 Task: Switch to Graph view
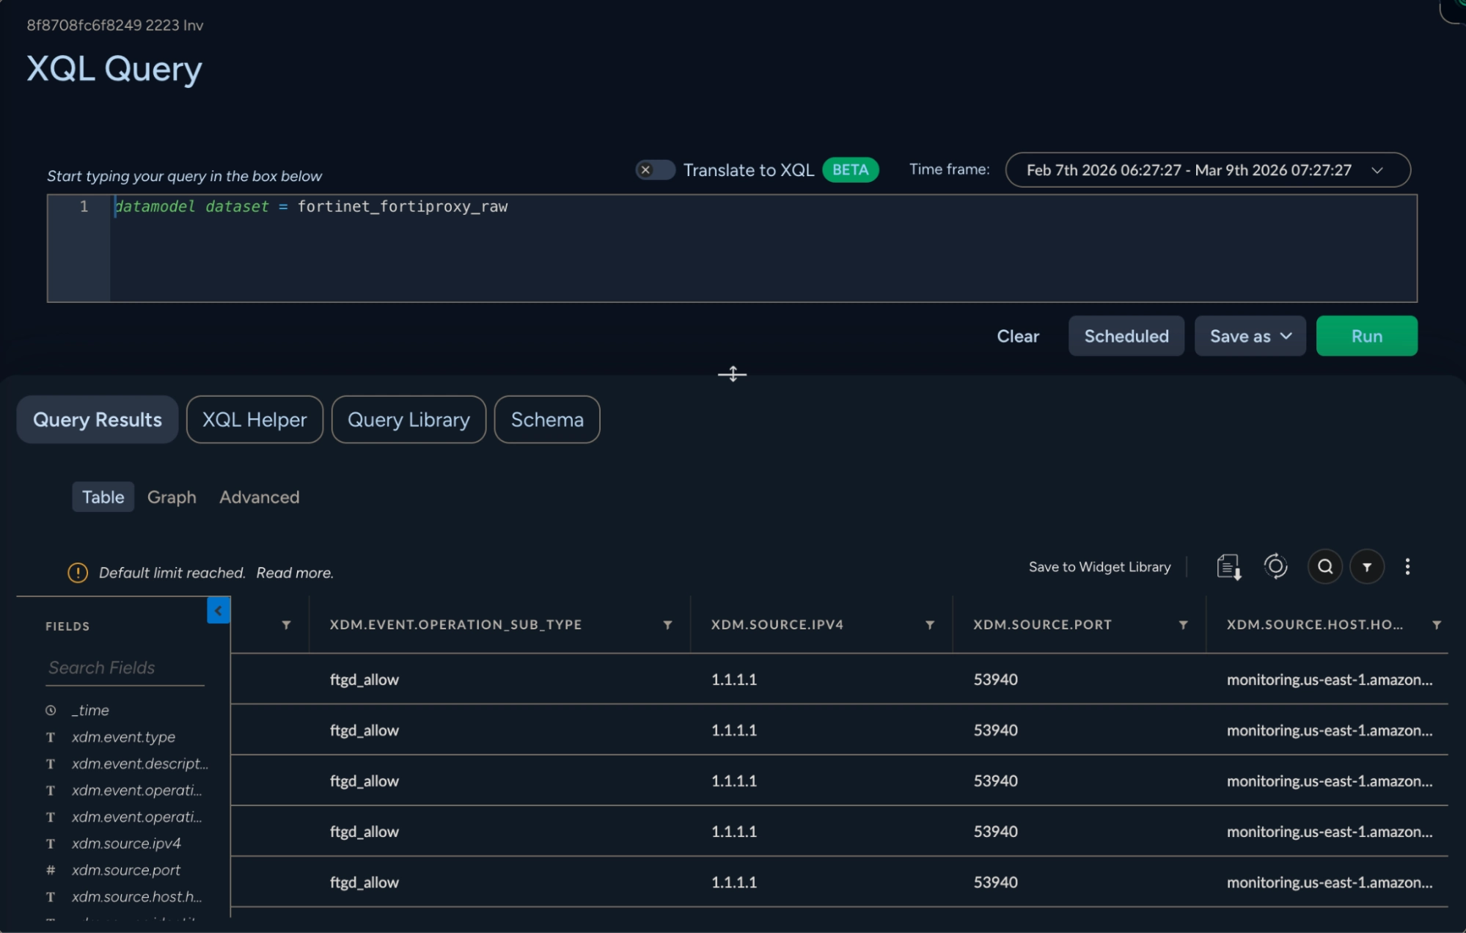pyautogui.click(x=172, y=497)
